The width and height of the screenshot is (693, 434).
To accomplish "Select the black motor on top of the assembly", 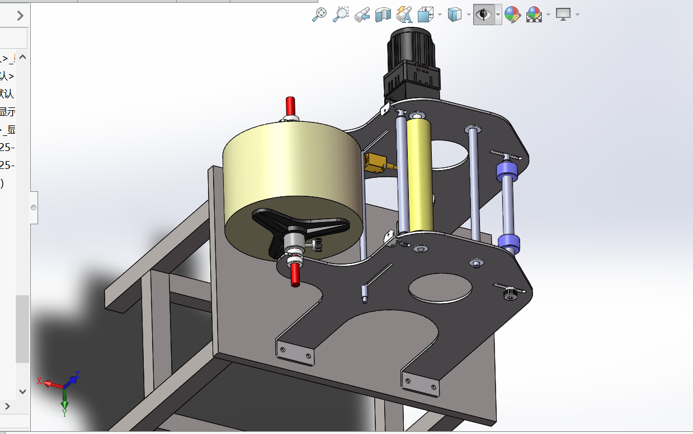I will tap(411, 64).
